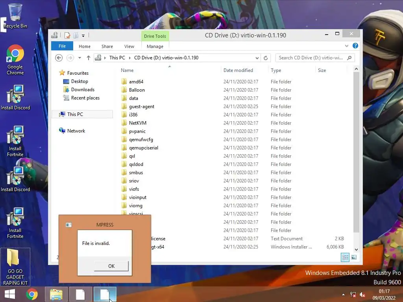403x302 pixels.
Task: Open the Windows Start button
Action: point(10,294)
